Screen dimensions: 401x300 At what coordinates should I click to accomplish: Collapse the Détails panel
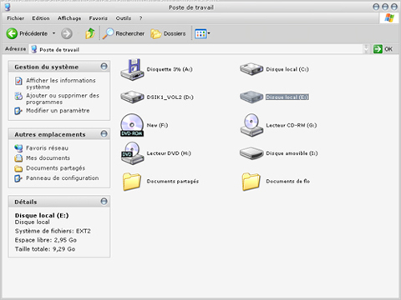(104, 202)
